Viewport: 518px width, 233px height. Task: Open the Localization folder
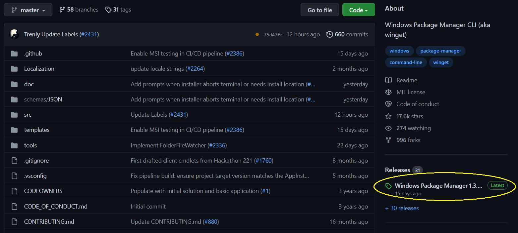click(x=39, y=69)
